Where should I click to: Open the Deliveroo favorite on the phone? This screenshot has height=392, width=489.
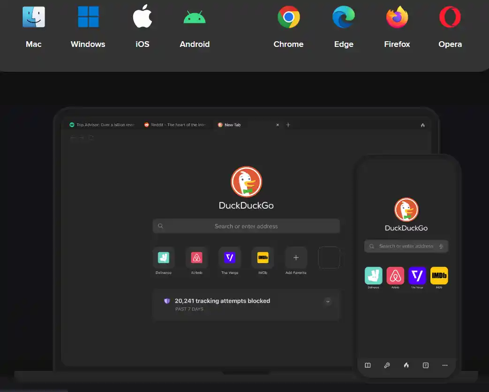tap(373, 276)
